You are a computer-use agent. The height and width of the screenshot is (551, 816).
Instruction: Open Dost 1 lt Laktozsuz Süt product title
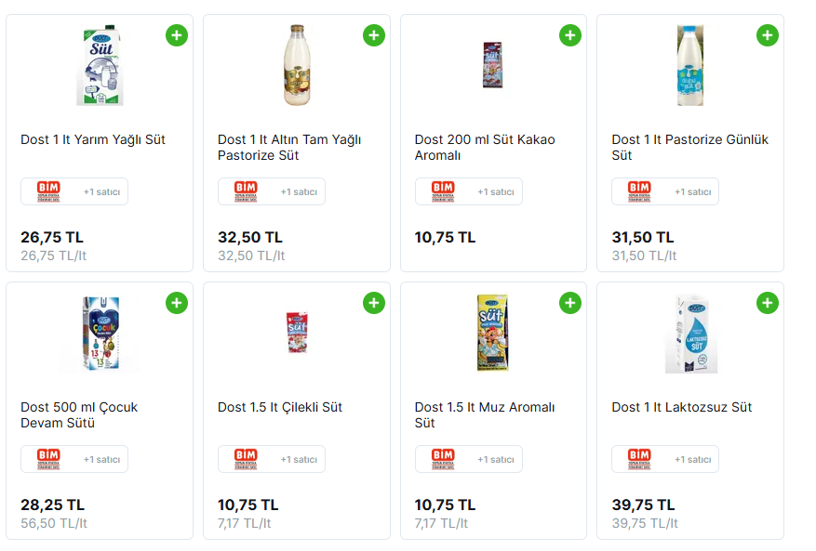point(681,408)
